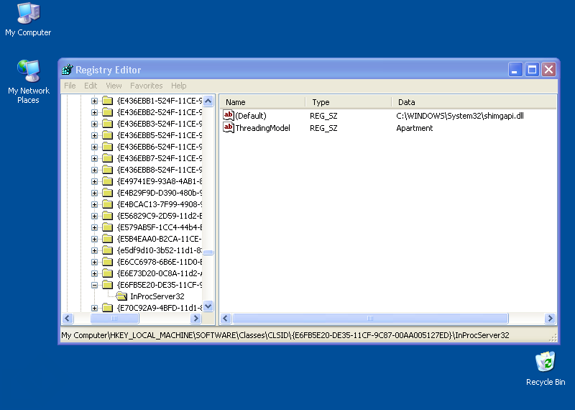Open the Edit menu
Viewport: 575px width, 410px height.
click(x=91, y=86)
